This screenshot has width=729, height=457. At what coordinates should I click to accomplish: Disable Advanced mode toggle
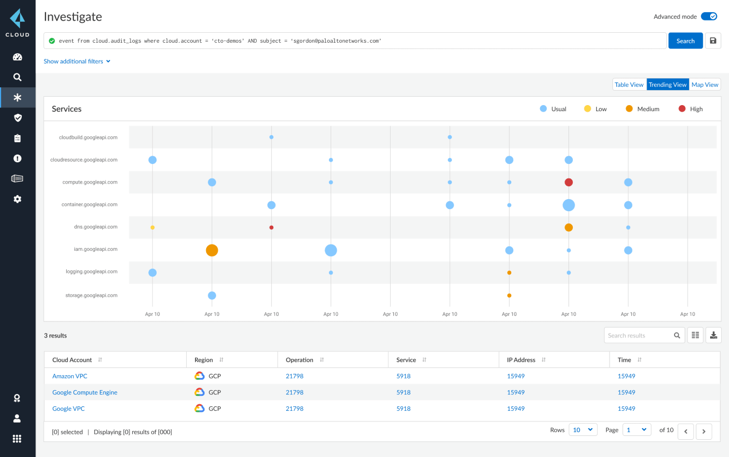click(x=709, y=16)
